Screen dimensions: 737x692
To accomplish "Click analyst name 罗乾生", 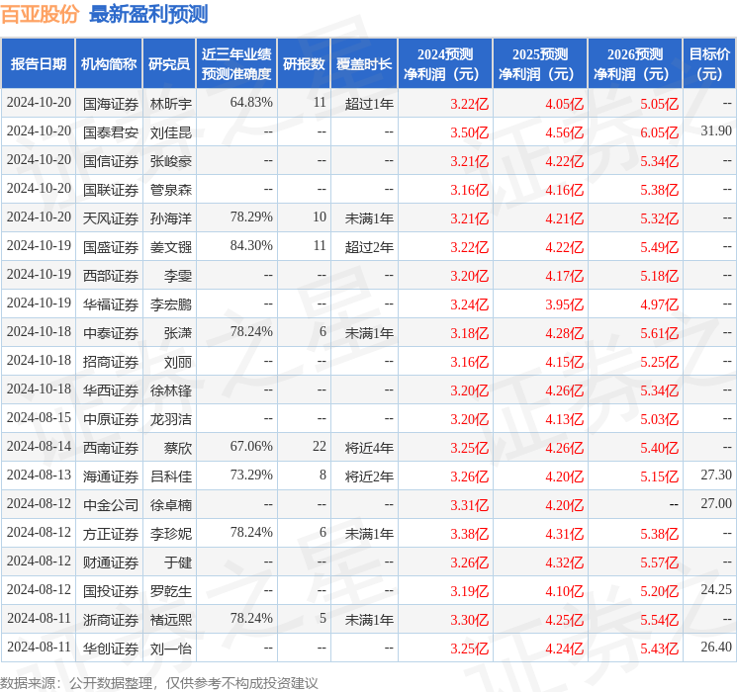I will coord(170,591).
